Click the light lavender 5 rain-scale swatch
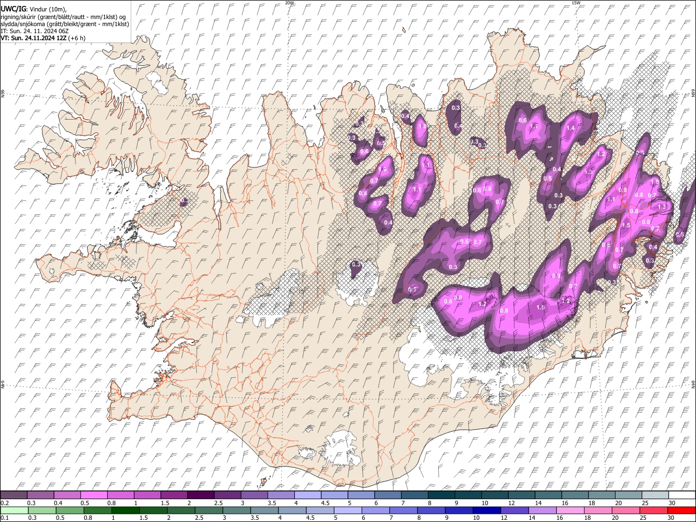Viewport: 696px width, 522px height. click(348, 510)
